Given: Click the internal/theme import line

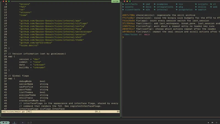Looking at the screenshot, I should pyautogui.click(x=51, y=40).
